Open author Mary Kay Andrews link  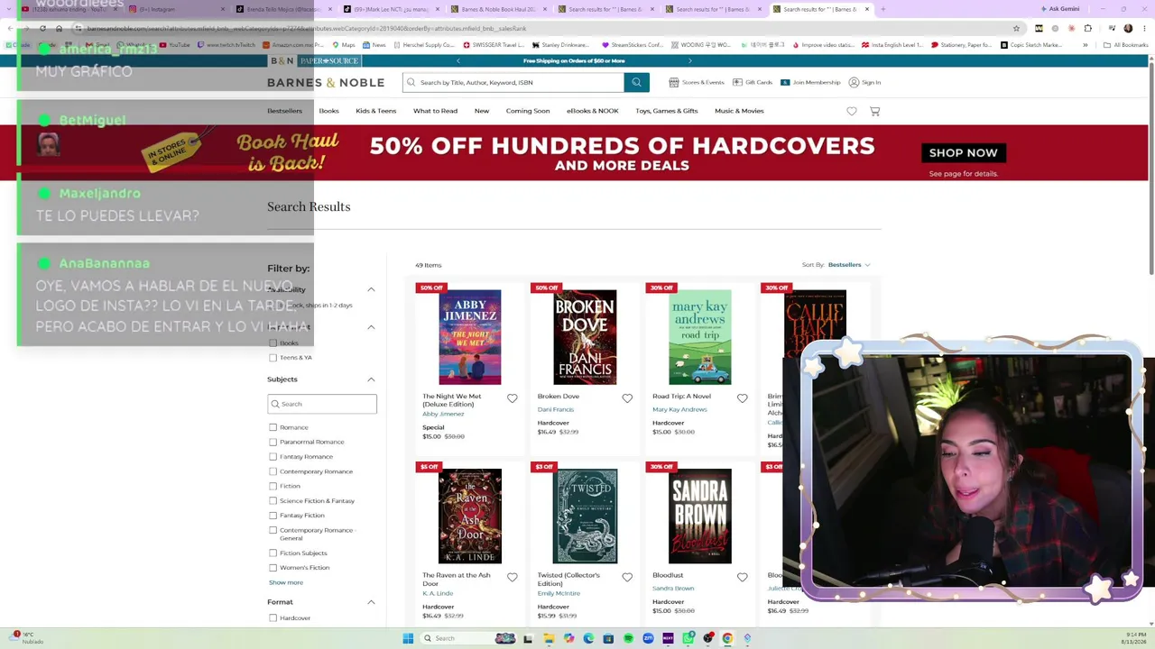point(679,409)
